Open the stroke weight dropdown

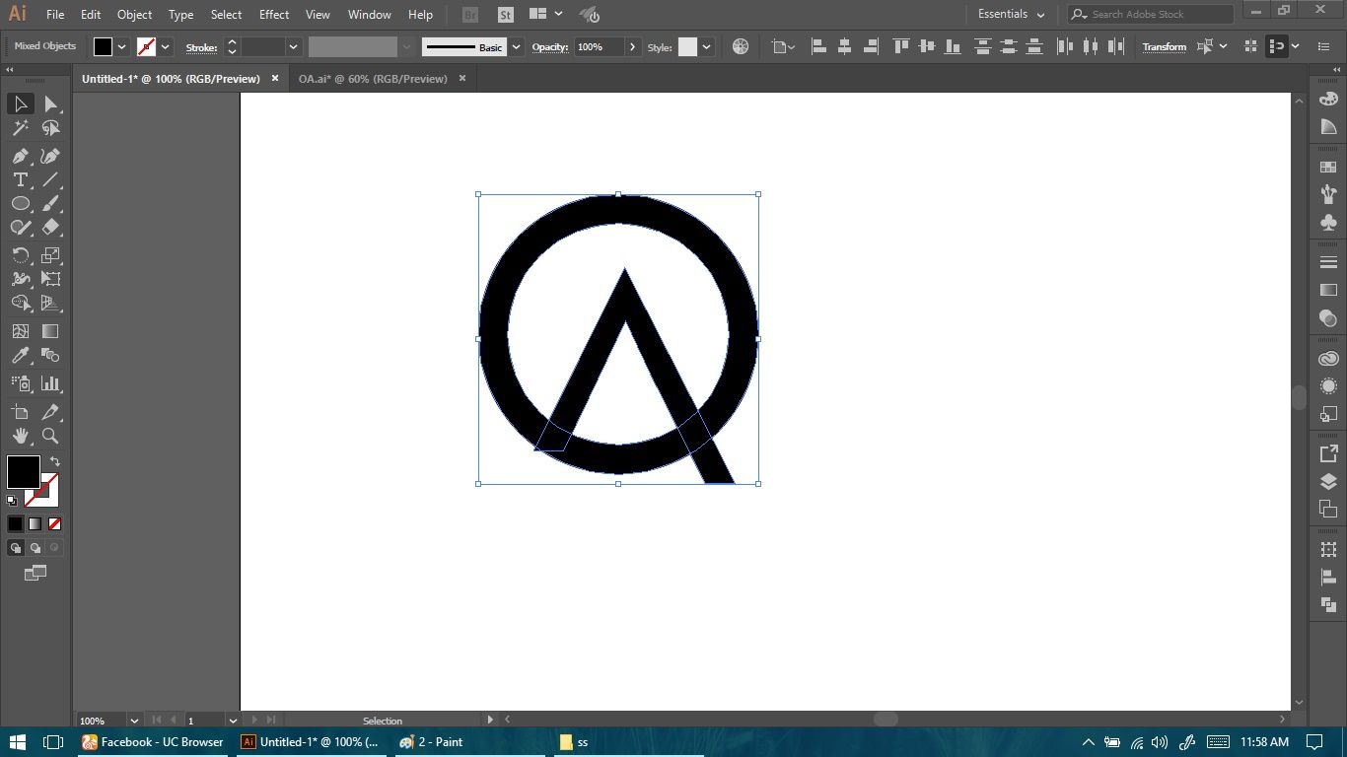[293, 46]
